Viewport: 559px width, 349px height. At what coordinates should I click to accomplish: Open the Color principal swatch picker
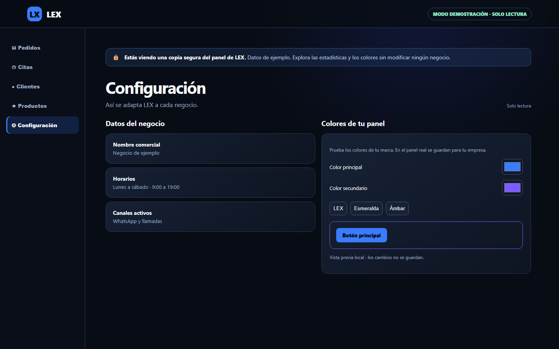512,167
